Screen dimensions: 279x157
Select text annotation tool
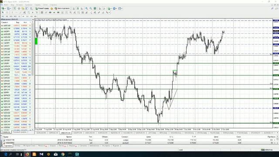click(x=33, y=13)
